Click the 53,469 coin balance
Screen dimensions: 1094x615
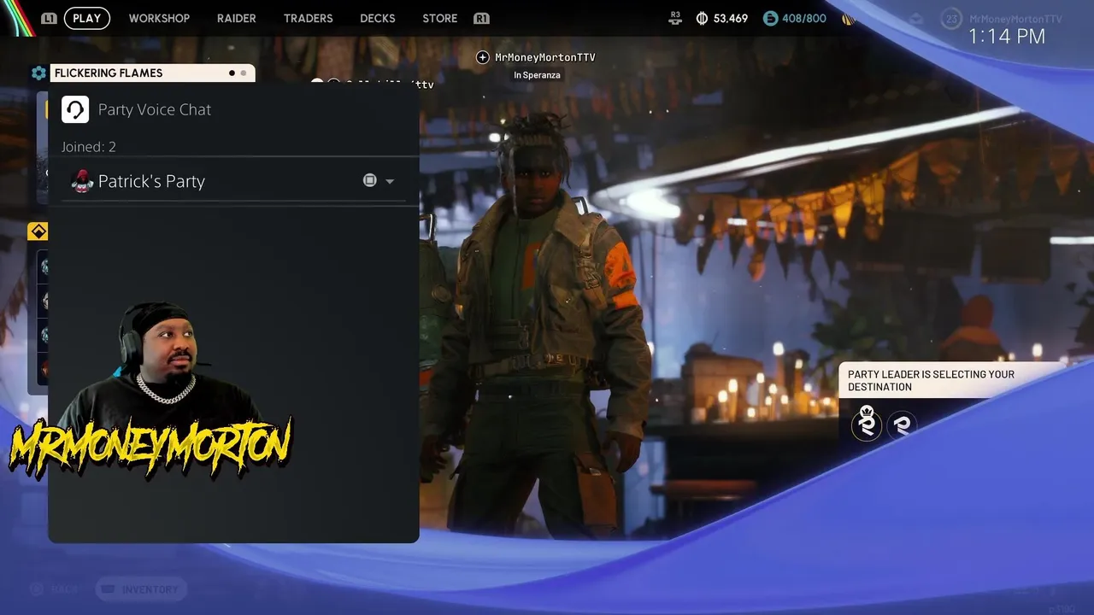730,18
